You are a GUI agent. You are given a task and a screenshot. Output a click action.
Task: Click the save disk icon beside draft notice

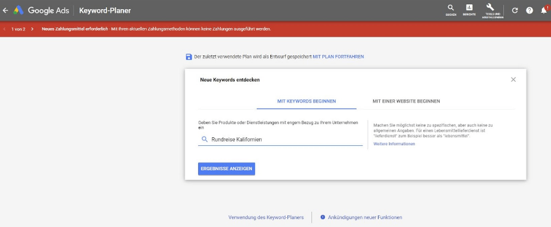point(189,57)
